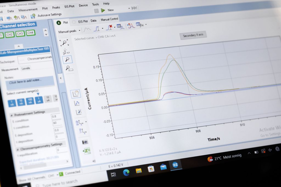Viewport: 281px width, 187px height.
Task: Click the step-level detection icon
Action: tap(97, 28)
